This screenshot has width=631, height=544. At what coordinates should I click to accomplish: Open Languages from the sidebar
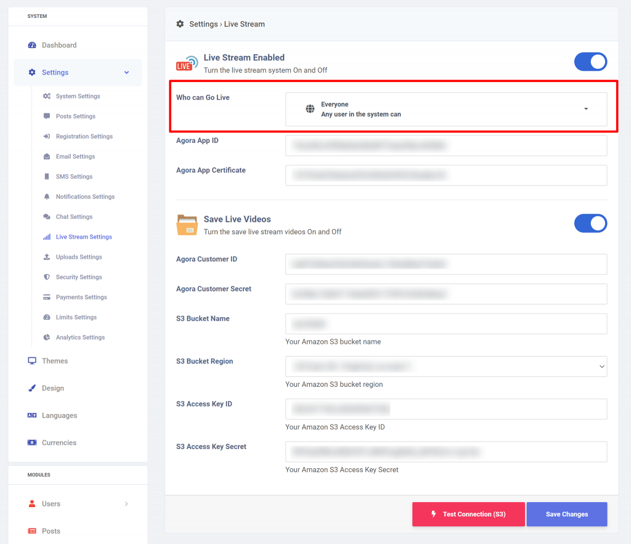pos(78,415)
